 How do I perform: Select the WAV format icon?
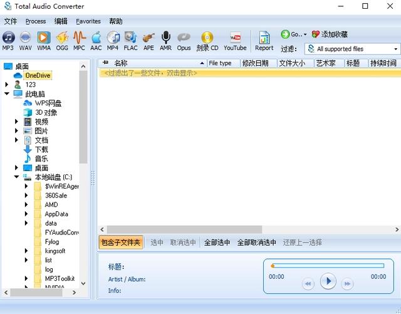click(x=26, y=41)
